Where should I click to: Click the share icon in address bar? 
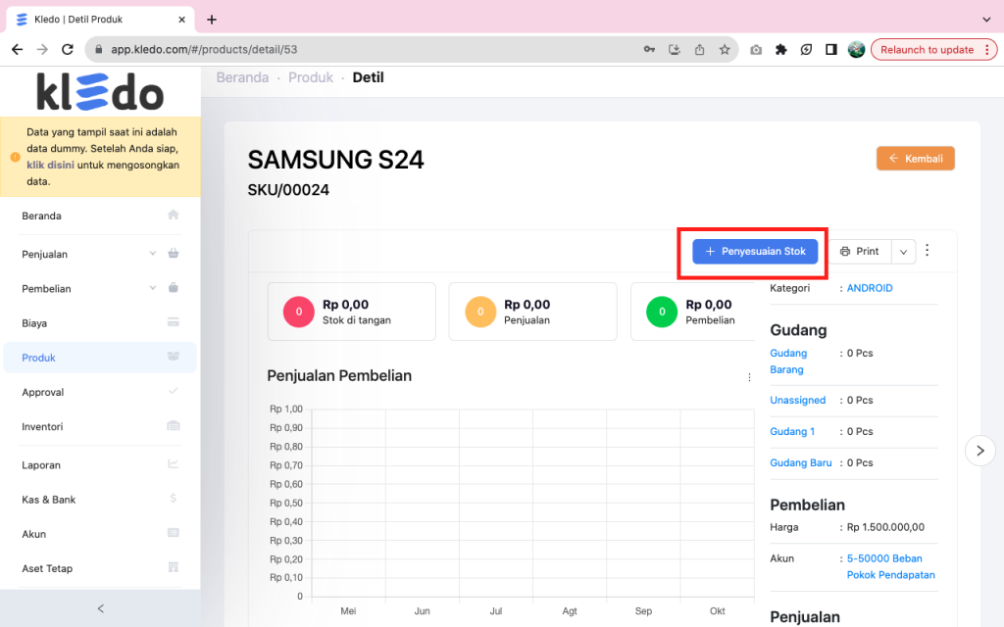[x=699, y=49]
